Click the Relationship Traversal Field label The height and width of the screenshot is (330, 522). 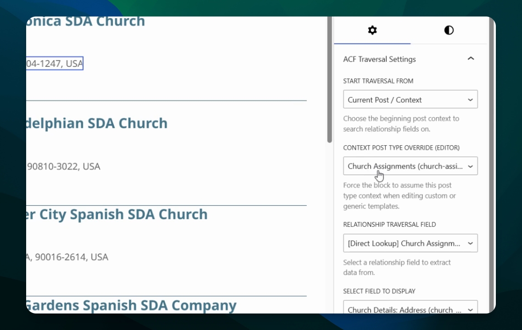(389, 225)
